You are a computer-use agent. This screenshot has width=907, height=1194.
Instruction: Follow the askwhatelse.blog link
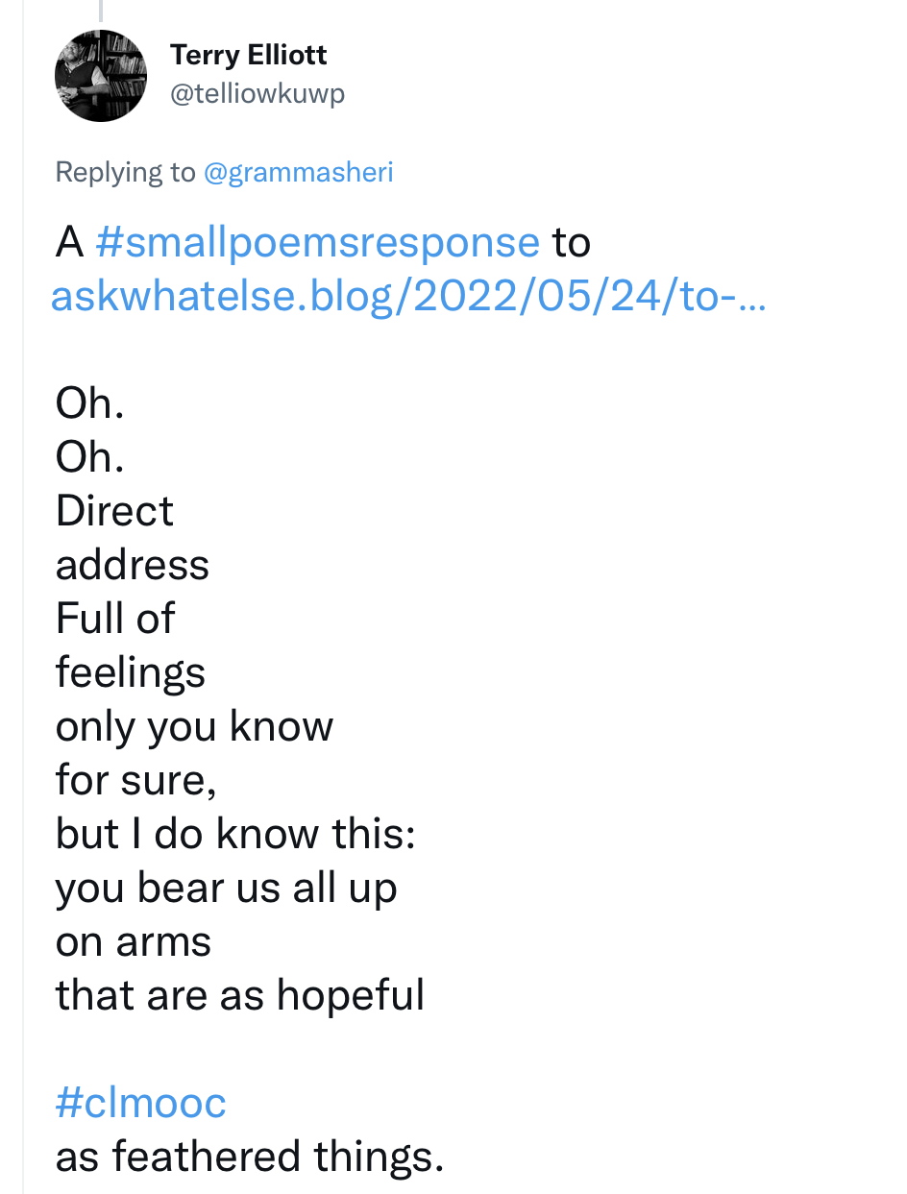click(x=407, y=297)
